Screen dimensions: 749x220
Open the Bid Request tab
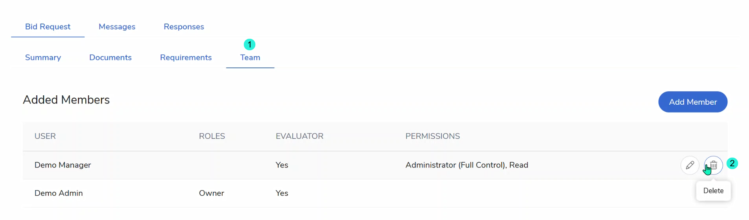[48, 27]
